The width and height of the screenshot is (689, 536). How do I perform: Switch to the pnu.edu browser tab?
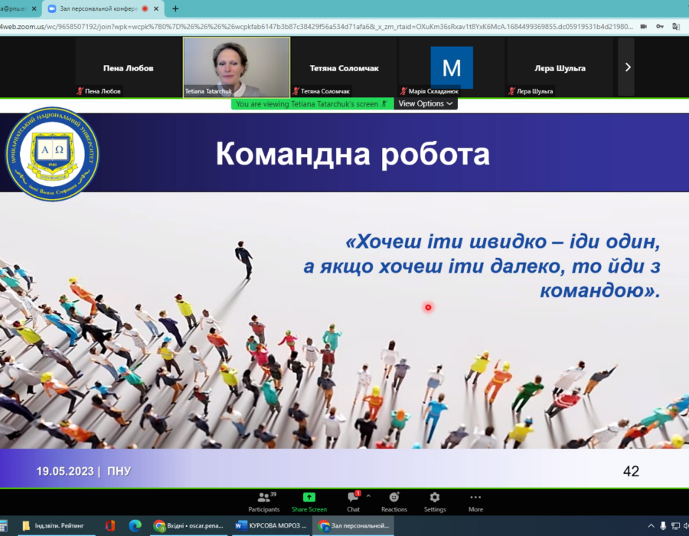[x=14, y=8]
